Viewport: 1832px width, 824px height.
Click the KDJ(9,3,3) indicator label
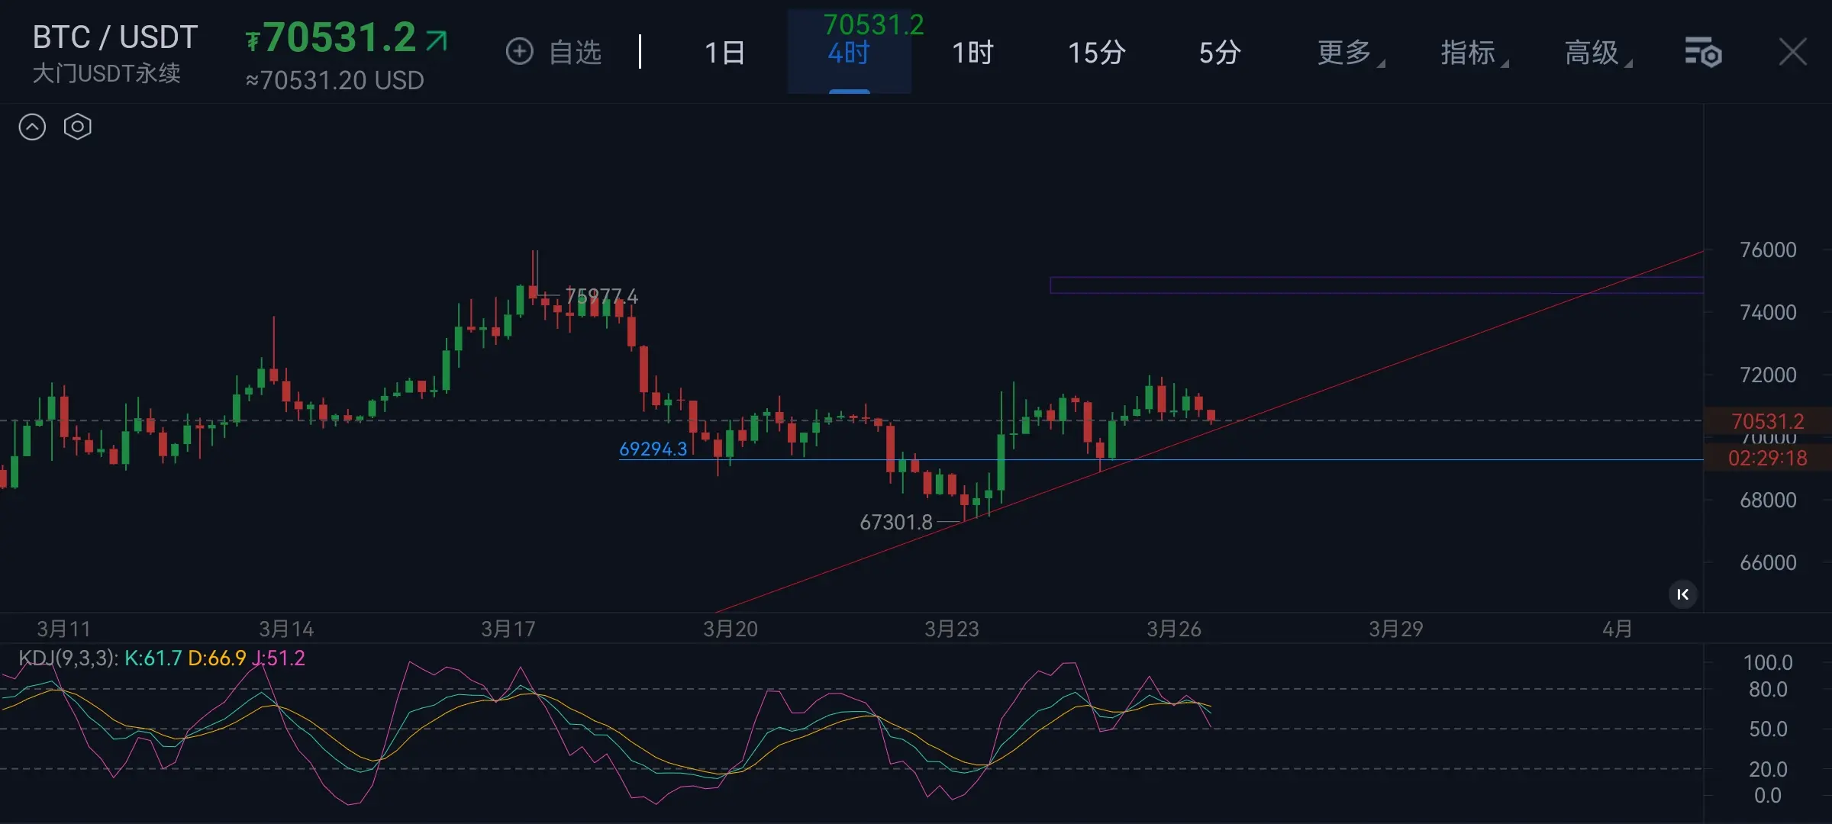coord(68,658)
